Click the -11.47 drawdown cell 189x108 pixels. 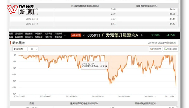[x=172, y=24]
